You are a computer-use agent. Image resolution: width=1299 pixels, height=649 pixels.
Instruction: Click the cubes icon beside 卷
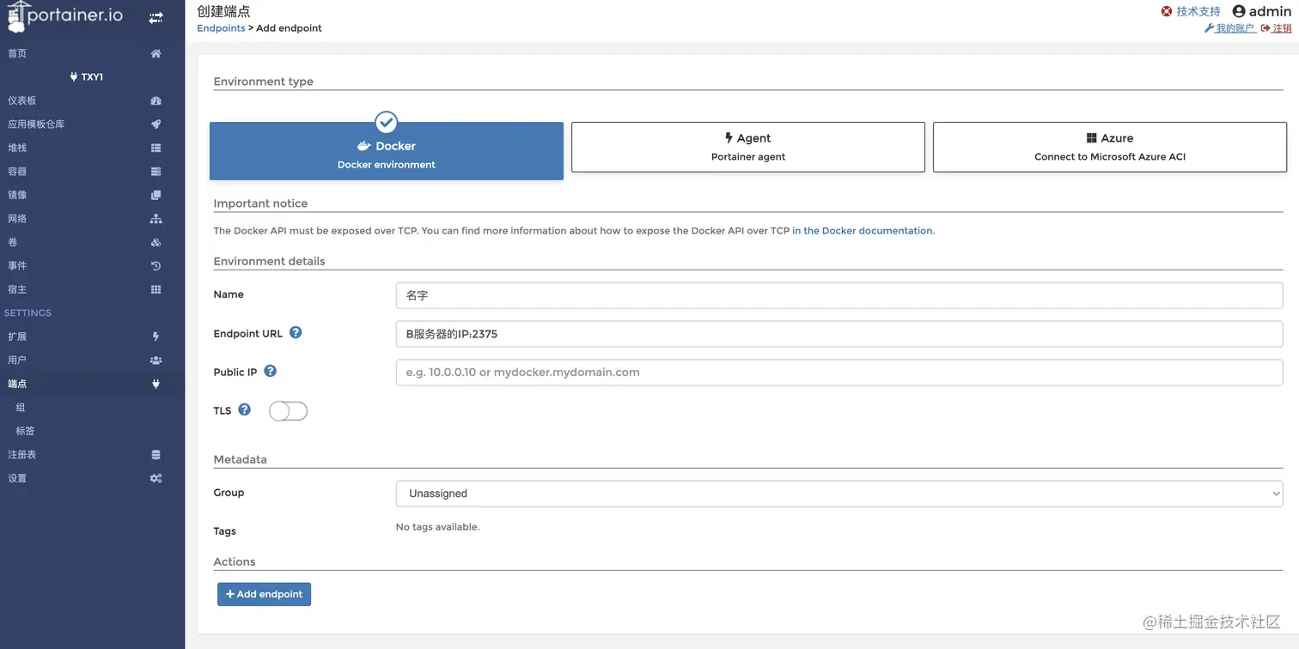pyautogui.click(x=156, y=242)
